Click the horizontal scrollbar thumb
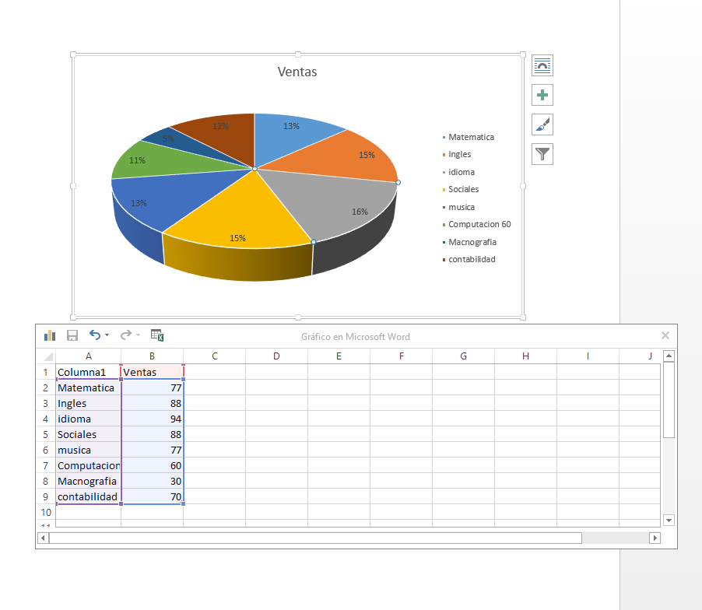 click(315, 538)
